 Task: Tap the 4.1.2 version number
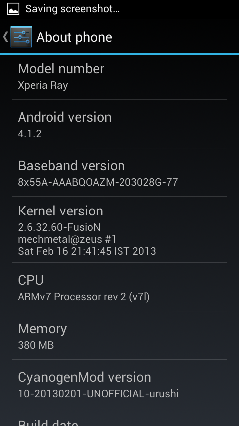click(30, 134)
